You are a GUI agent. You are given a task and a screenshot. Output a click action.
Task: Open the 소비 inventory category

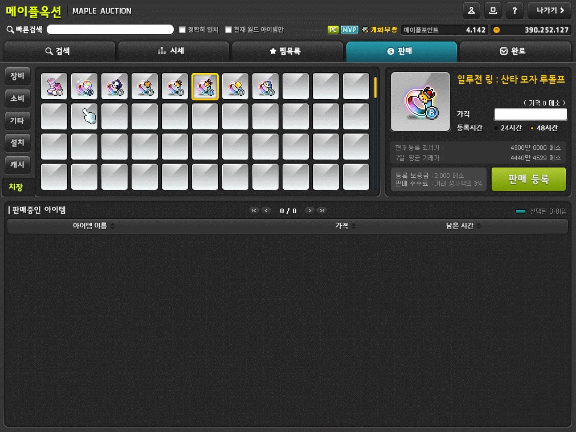pos(17,98)
